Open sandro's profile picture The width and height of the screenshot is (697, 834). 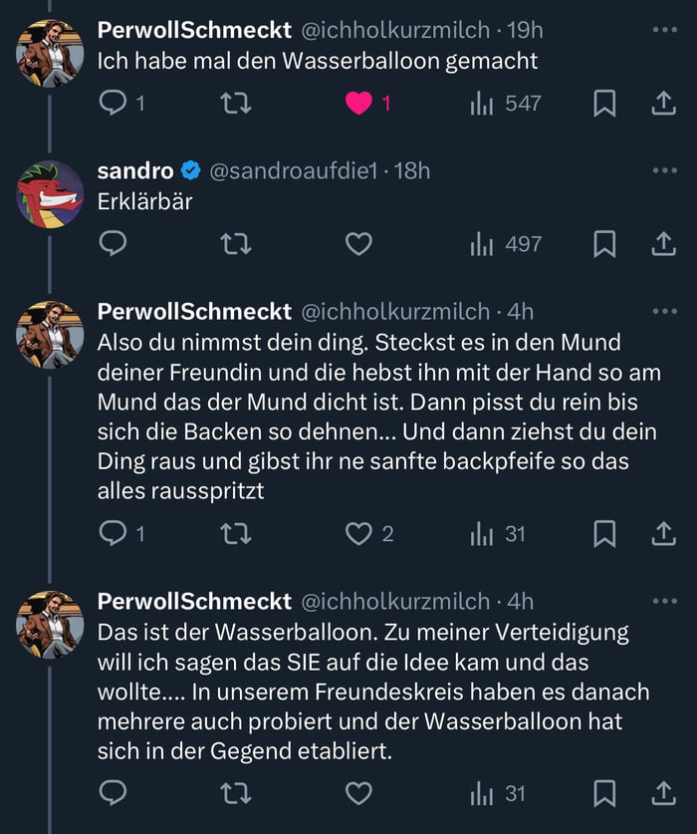(50, 193)
